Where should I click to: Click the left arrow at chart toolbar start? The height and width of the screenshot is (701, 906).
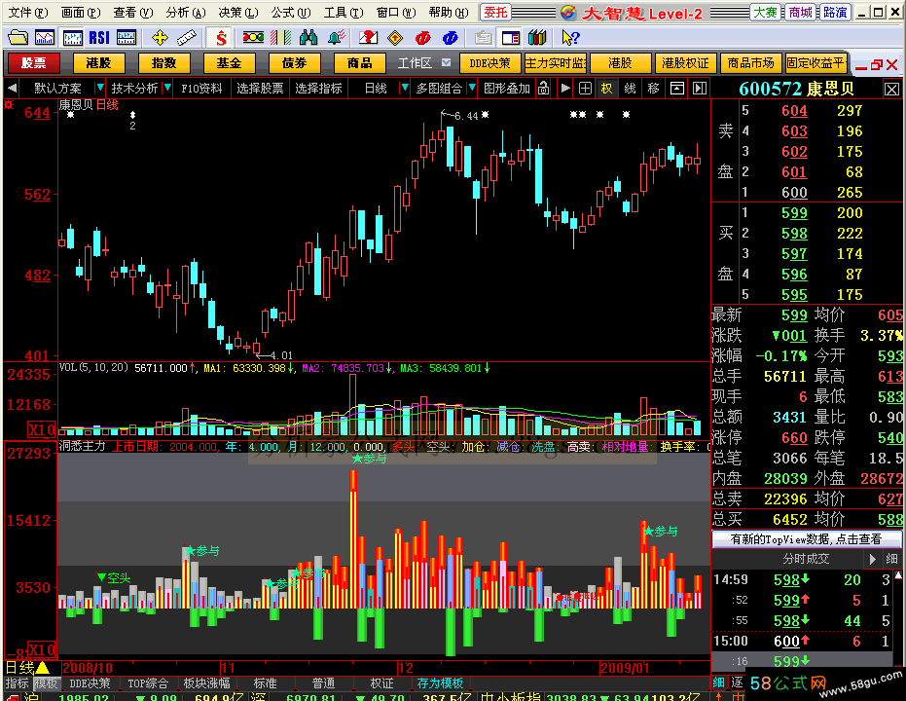pos(12,89)
